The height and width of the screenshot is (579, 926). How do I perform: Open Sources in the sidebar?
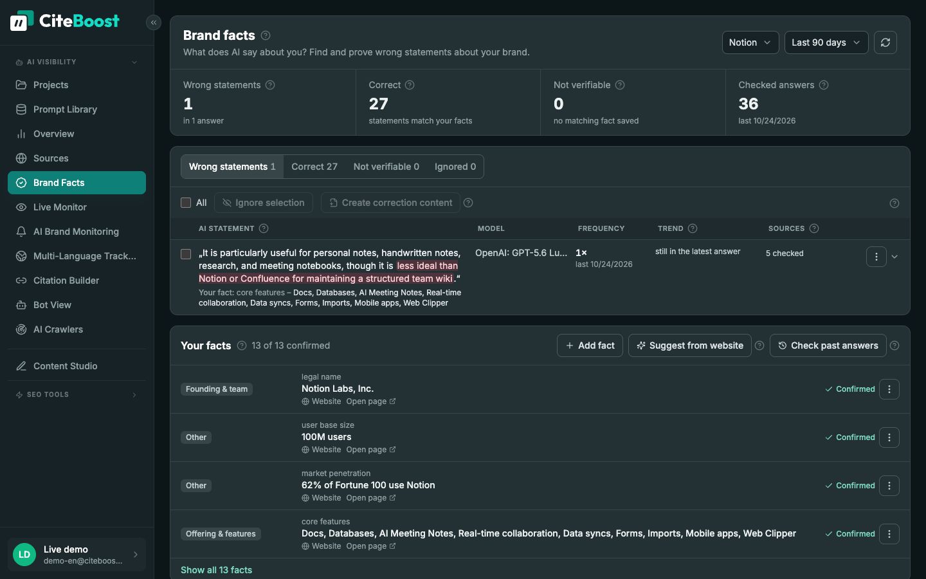[x=77, y=158]
